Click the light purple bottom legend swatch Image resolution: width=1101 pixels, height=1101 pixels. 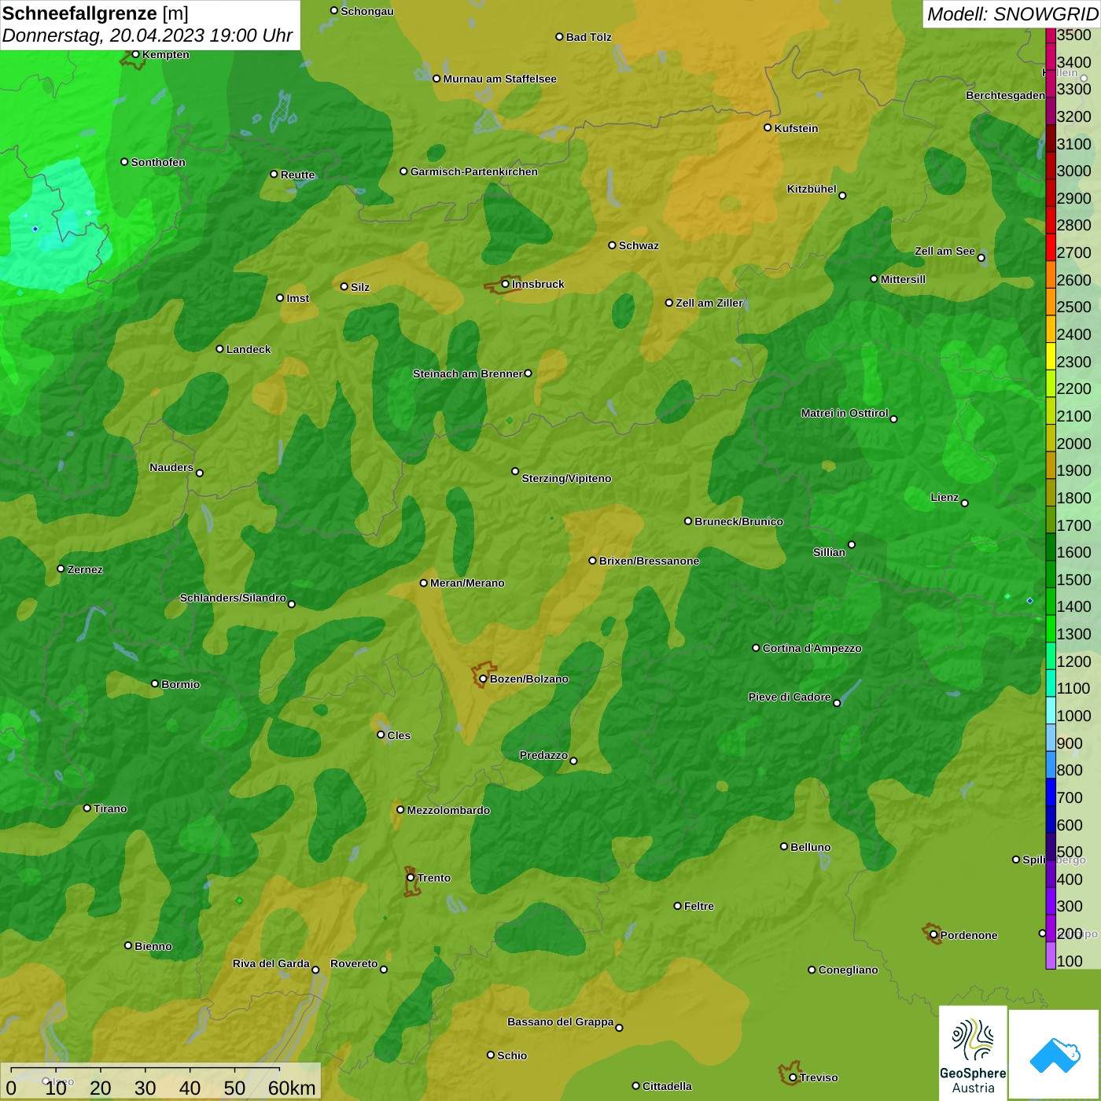pos(1051,956)
